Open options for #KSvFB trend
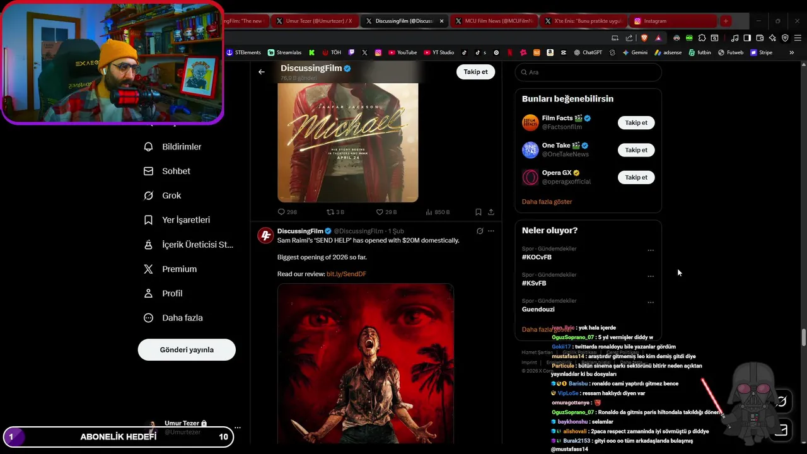Screen dimensions: 807x454 pyautogui.click(x=651, y=276)
